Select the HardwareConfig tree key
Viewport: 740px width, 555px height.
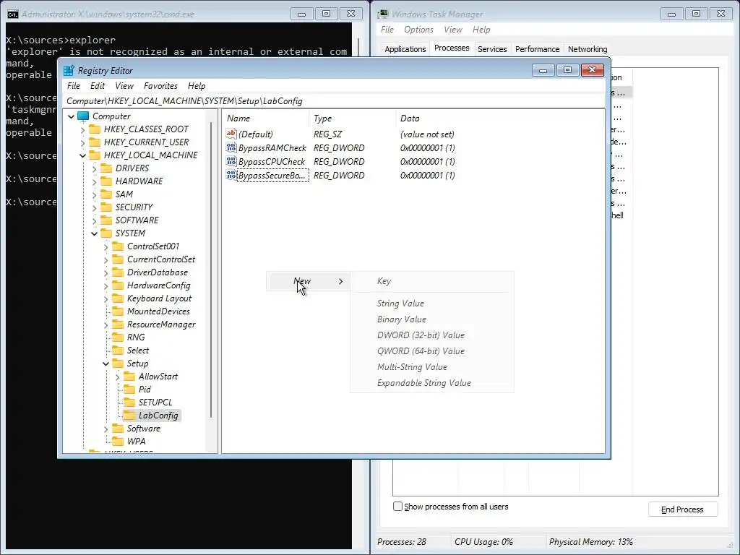pos(158,285)
